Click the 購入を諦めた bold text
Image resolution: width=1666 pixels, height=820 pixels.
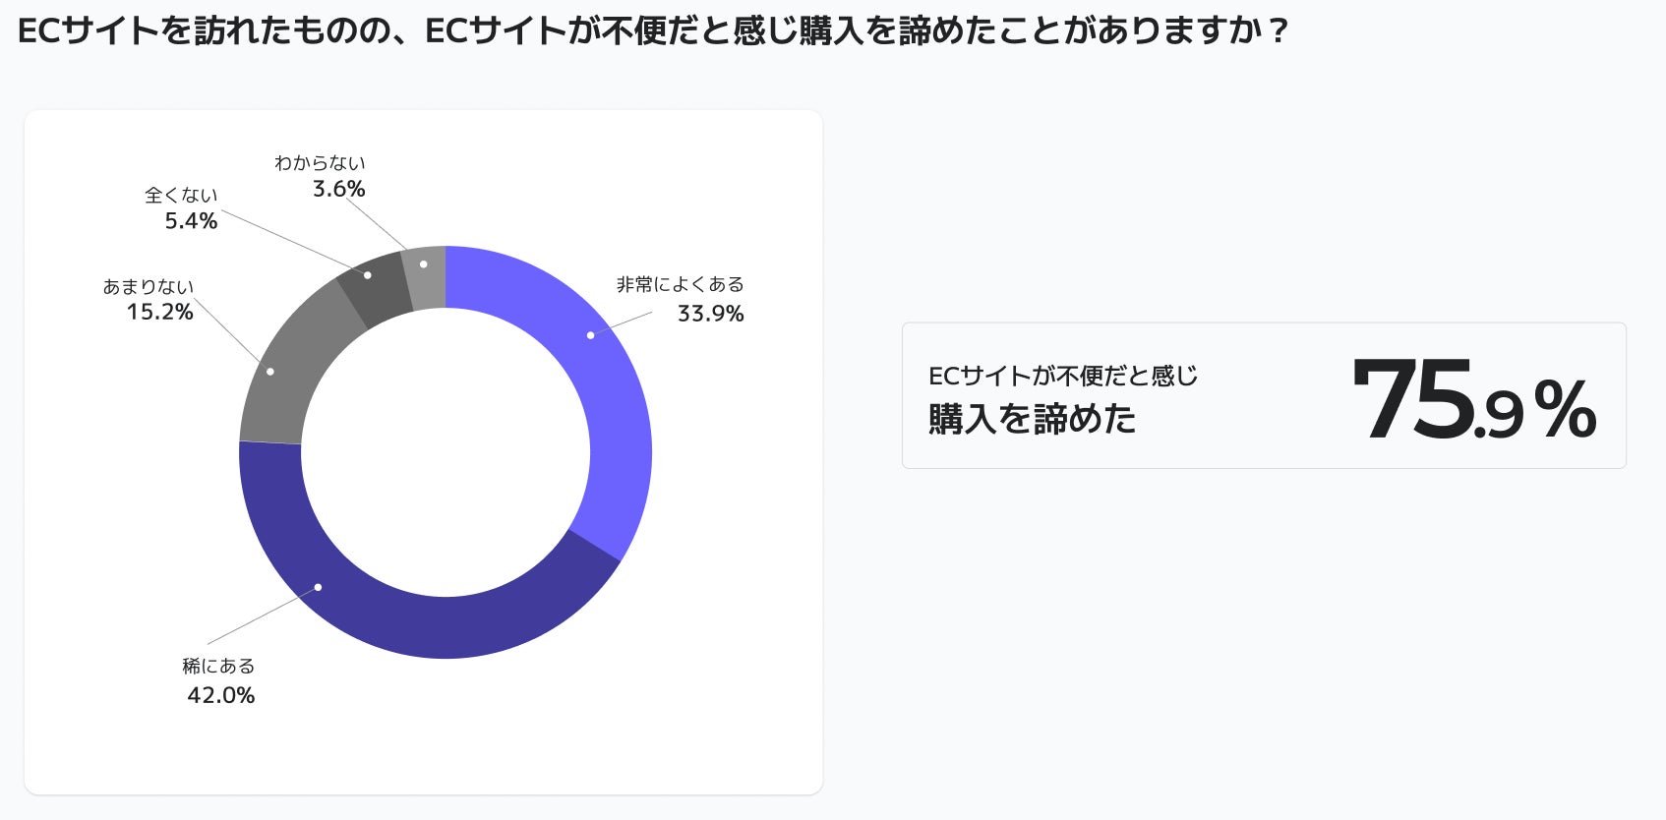click(1032, 419)
